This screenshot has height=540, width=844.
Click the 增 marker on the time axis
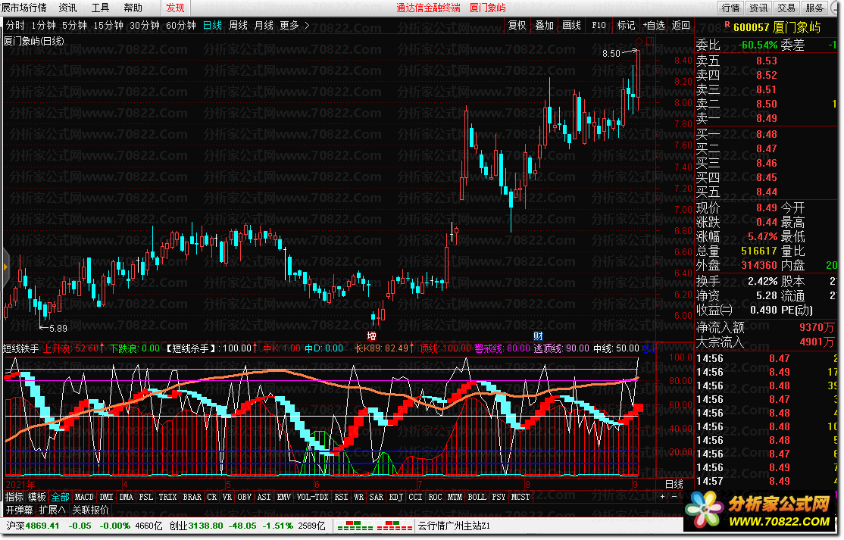point(371,336)
